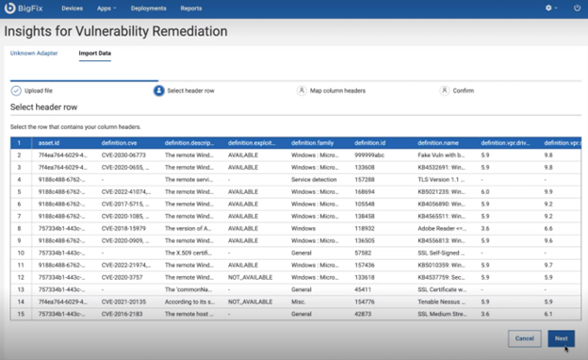Viewport: 588px width, 360px height.
Task: Switch to the Unknown Adapter tab
Action: (34, 54)
